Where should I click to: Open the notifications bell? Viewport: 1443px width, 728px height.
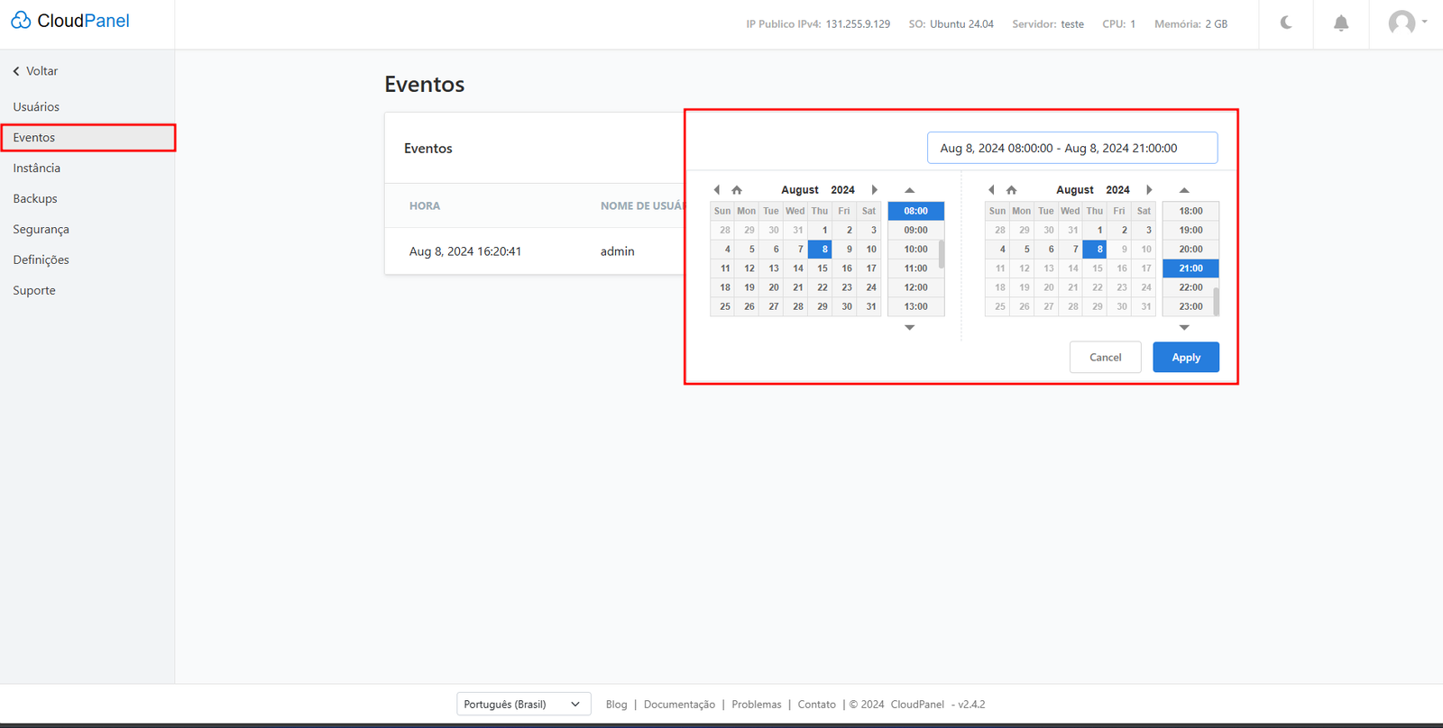pos(1341,23)
